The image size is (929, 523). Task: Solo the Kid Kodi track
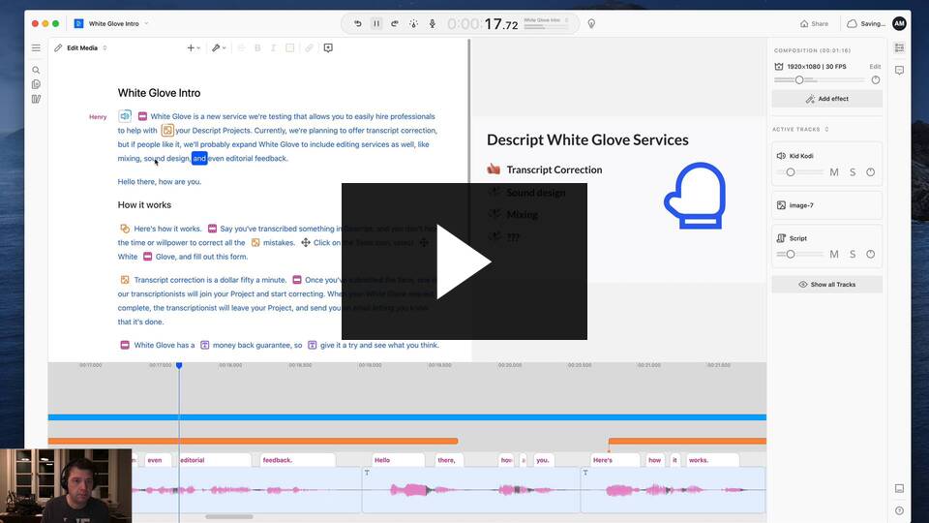(853, 172)
